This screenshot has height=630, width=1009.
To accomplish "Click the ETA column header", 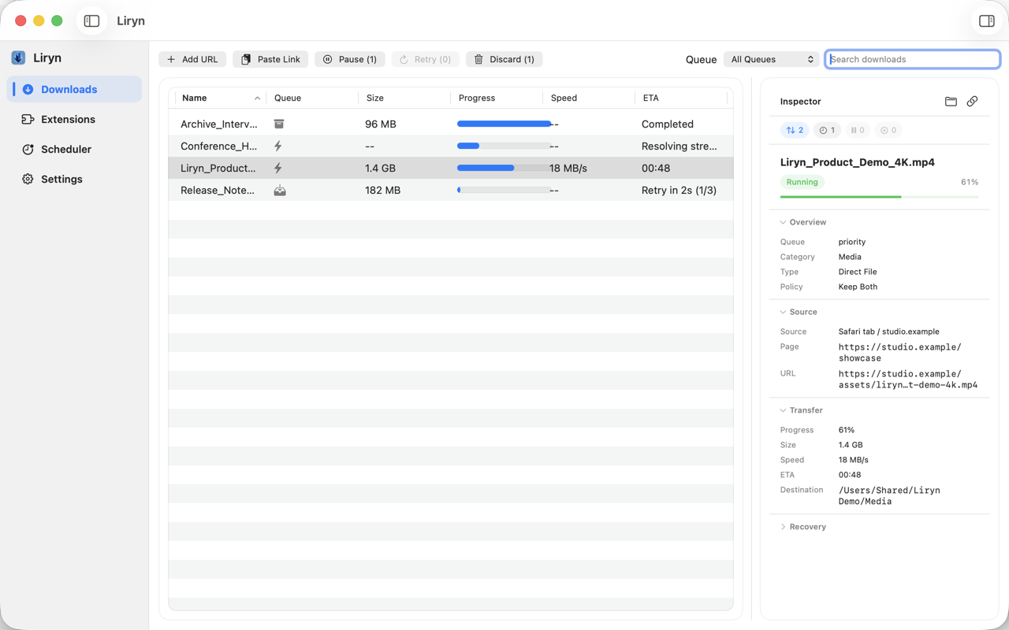I will click(681, 98).
